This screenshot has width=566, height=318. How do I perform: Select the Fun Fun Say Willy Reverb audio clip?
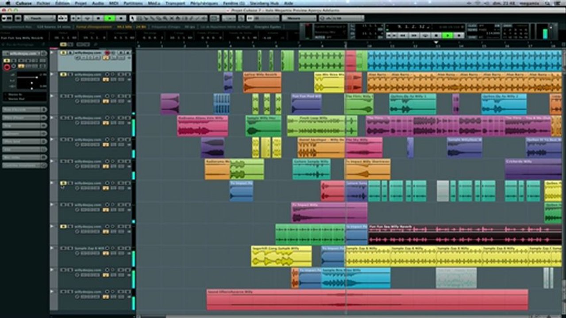point(465,235)
